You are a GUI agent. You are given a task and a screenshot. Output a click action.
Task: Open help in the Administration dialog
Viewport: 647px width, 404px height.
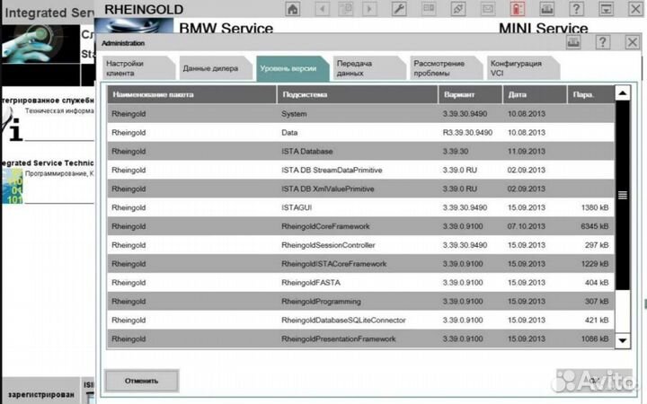point(603,42)
